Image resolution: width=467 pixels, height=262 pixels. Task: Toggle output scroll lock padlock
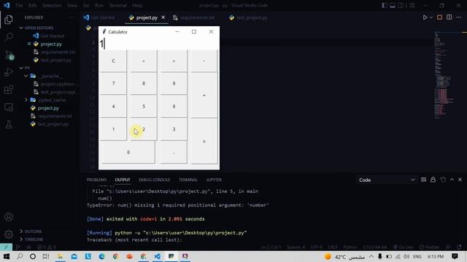(x=433, y=180)
